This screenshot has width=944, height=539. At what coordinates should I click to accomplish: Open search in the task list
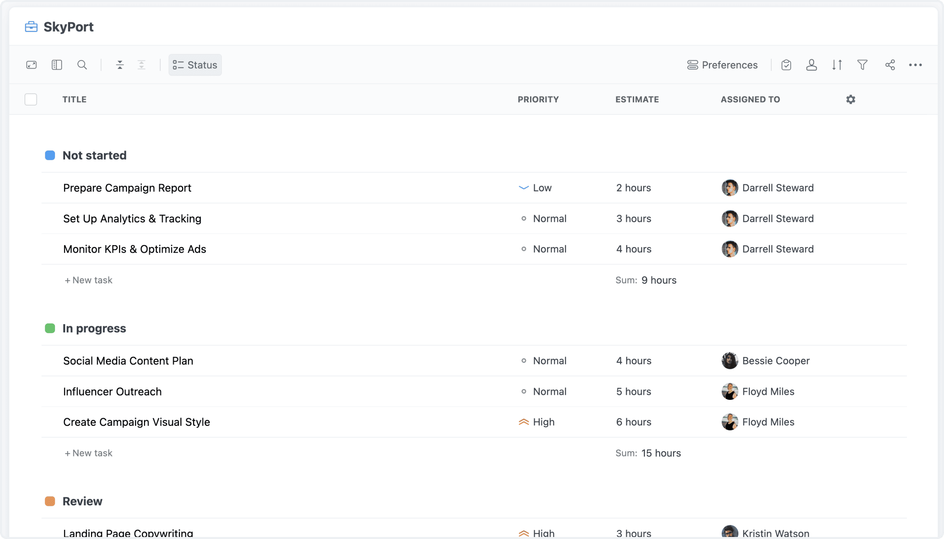coord(82,65)
